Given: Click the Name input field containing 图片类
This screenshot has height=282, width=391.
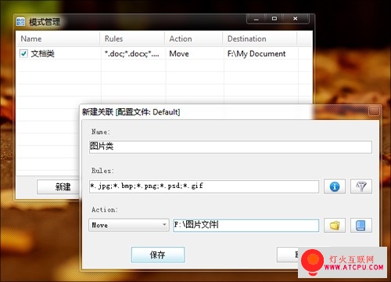Looking at the screenshot, I should [231, 146].
